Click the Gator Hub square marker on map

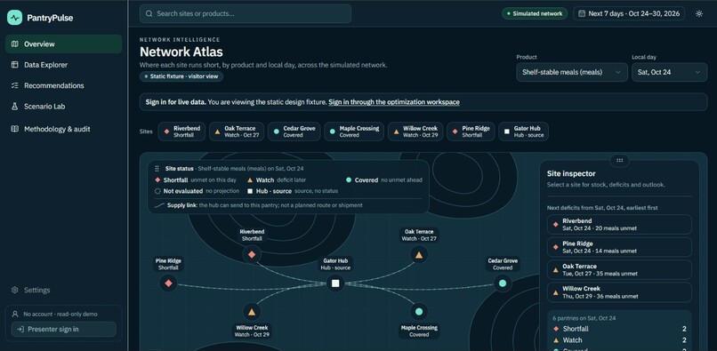(335, 283)
